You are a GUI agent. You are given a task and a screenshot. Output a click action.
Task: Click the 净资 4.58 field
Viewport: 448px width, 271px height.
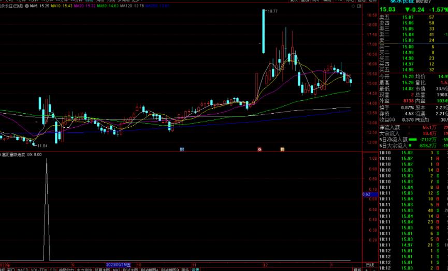[397, 114]
